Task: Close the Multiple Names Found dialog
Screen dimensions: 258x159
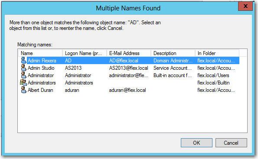Action: pyautogui.click(x=245, y=6)
